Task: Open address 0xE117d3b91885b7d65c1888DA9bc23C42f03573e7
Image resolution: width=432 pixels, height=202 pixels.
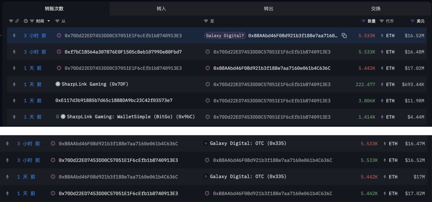Action: 114,100
